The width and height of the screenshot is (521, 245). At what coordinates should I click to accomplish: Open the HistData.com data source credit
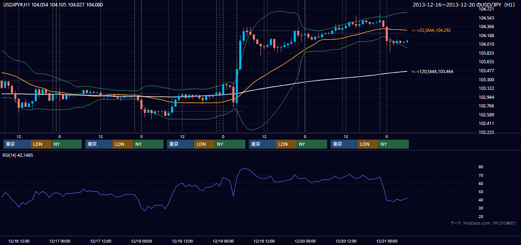(x=483, y=223)
